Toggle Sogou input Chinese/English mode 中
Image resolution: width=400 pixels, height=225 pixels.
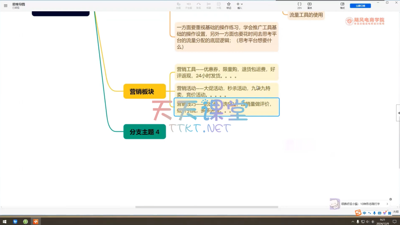coord(364,213)
